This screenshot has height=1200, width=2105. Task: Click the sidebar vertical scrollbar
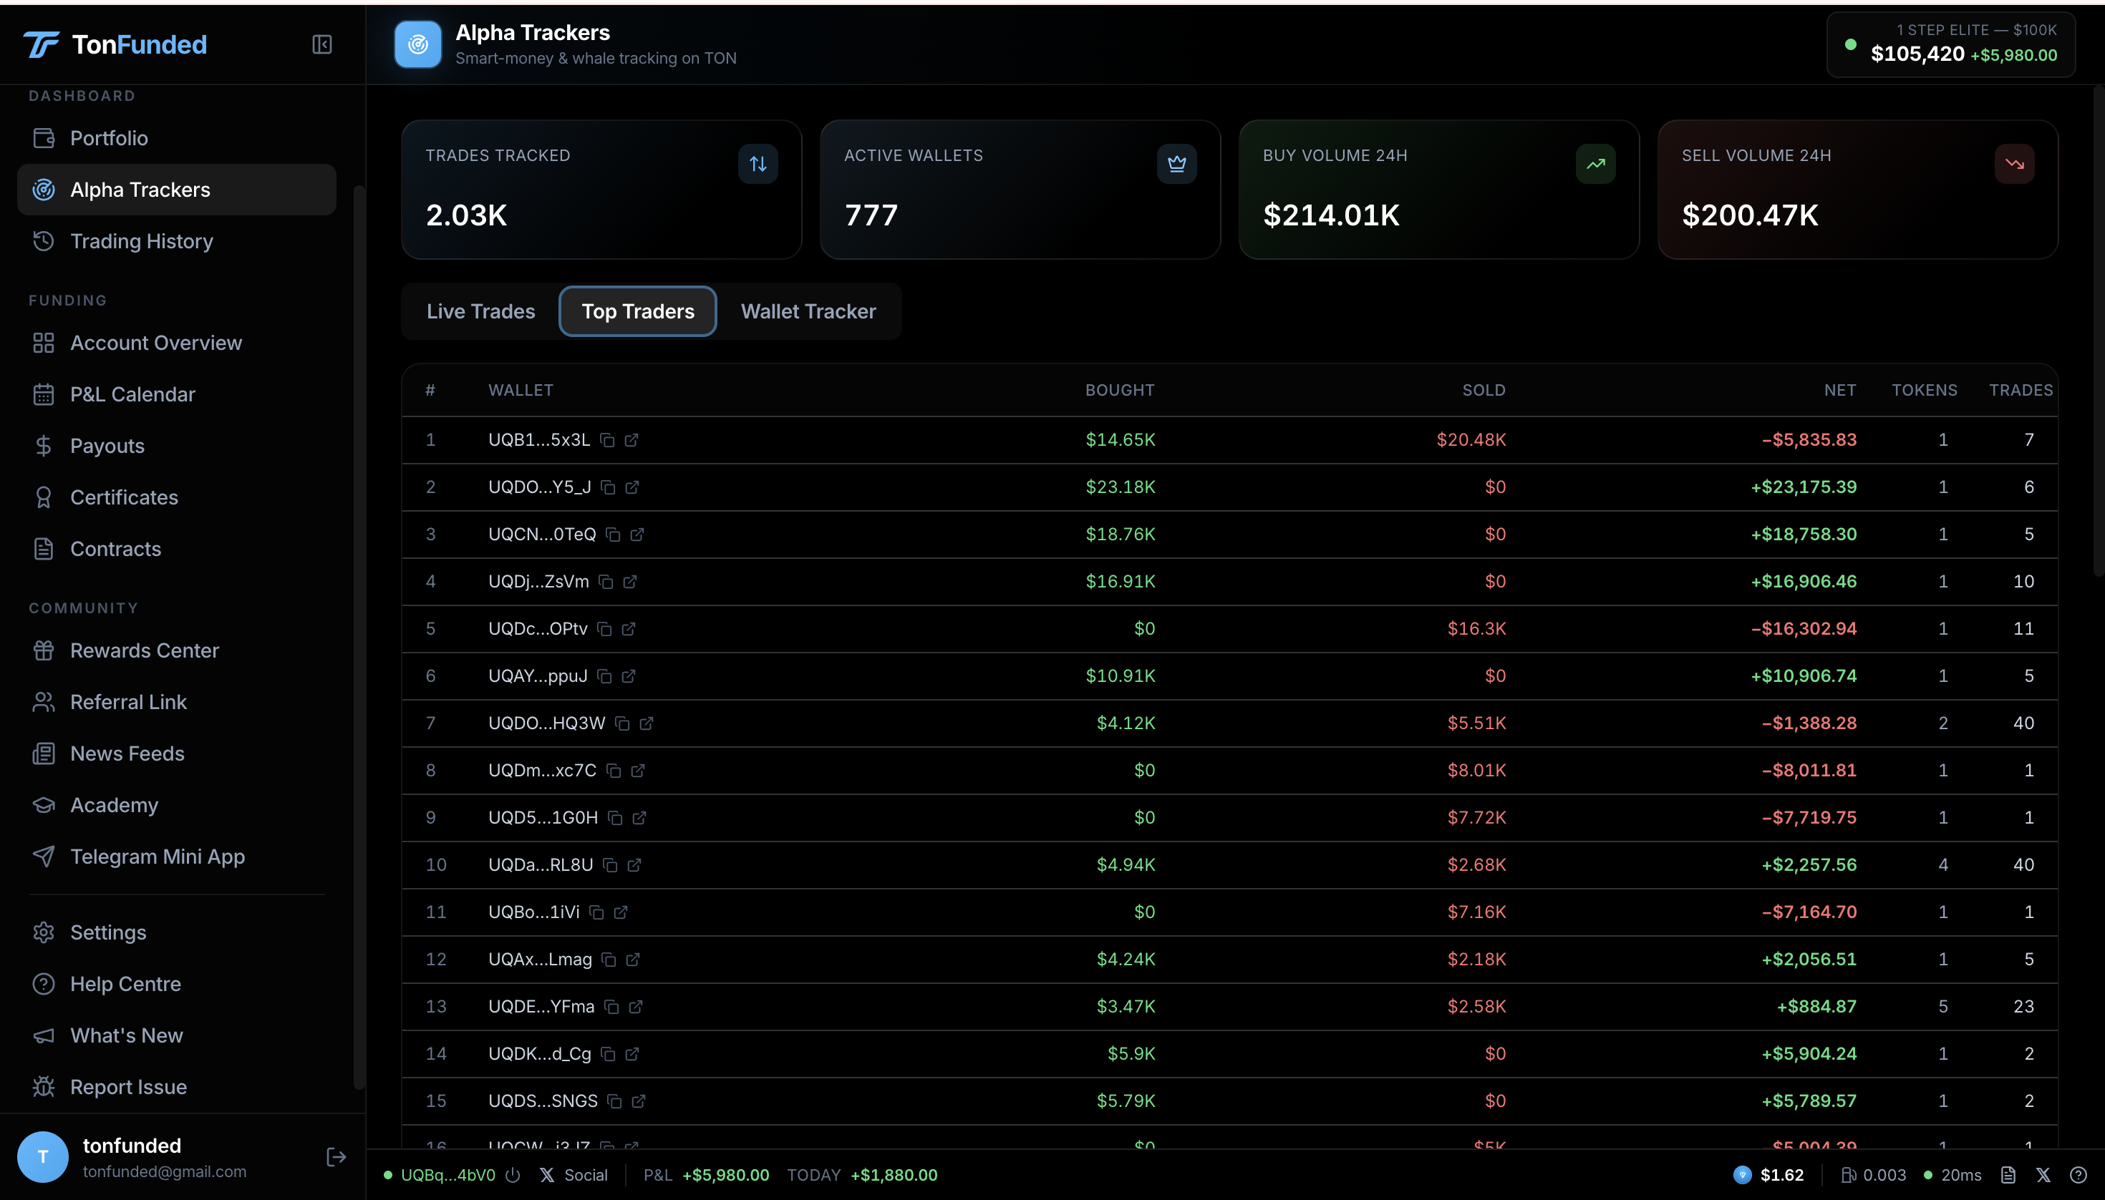(x=359, y=636)
